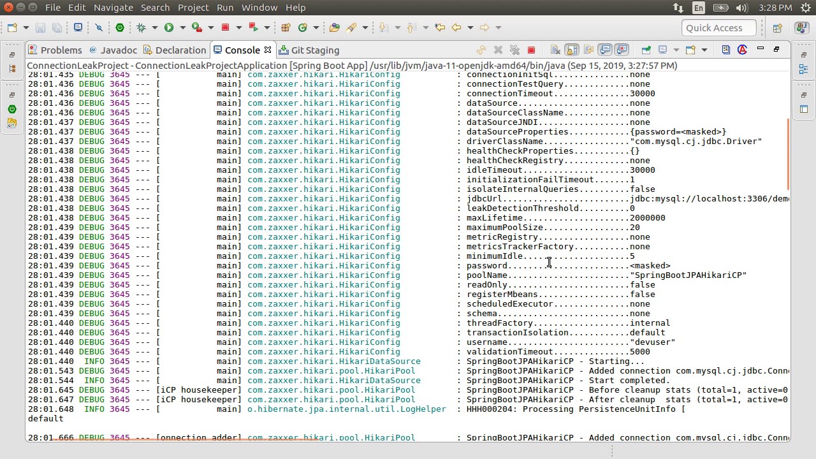Open the Help menu
Viewport: 816px width, 459px height.
[295, 8]
